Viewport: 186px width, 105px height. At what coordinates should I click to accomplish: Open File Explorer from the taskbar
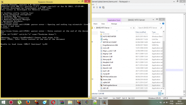70,102
